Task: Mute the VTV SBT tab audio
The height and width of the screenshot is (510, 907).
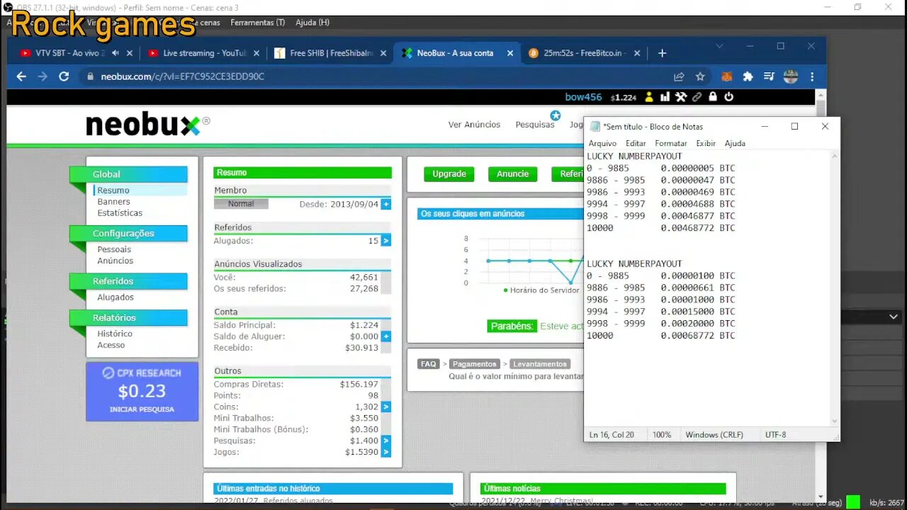Action: 115,53
